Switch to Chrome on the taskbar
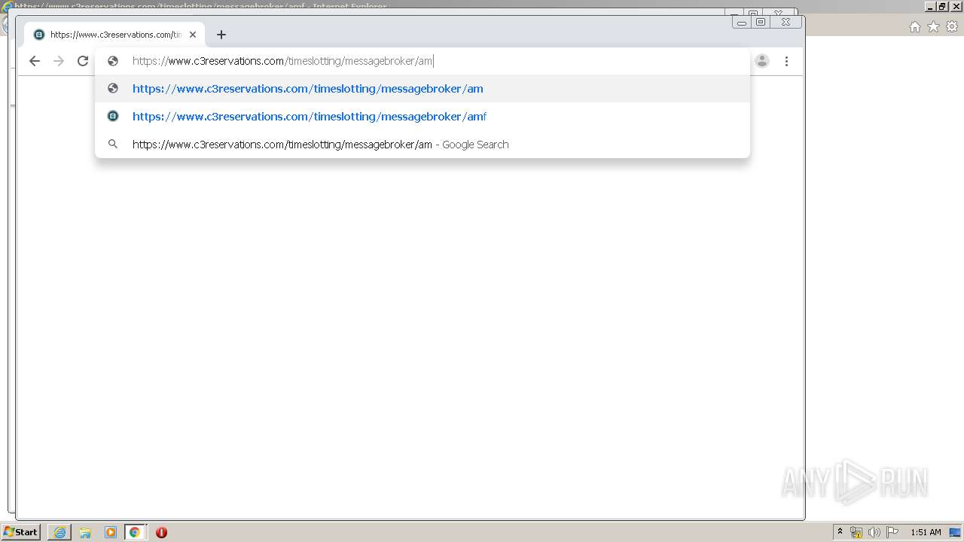Screen dimensions: 964x542 [135, 532]
